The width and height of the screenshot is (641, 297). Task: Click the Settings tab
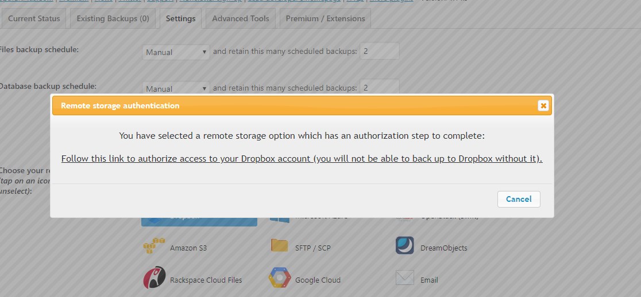pyautogui.click(x=181, y=19)
